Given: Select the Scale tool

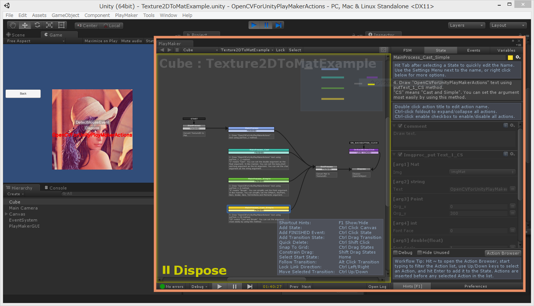Looking at the screenshot, I should pos(49,25).
